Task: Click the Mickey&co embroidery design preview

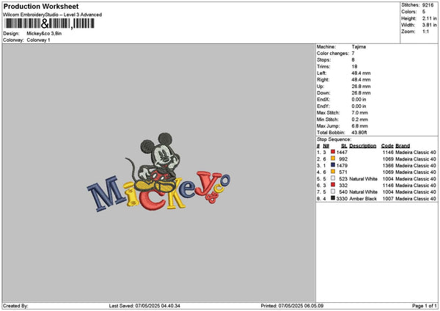Action: [159, 172]
